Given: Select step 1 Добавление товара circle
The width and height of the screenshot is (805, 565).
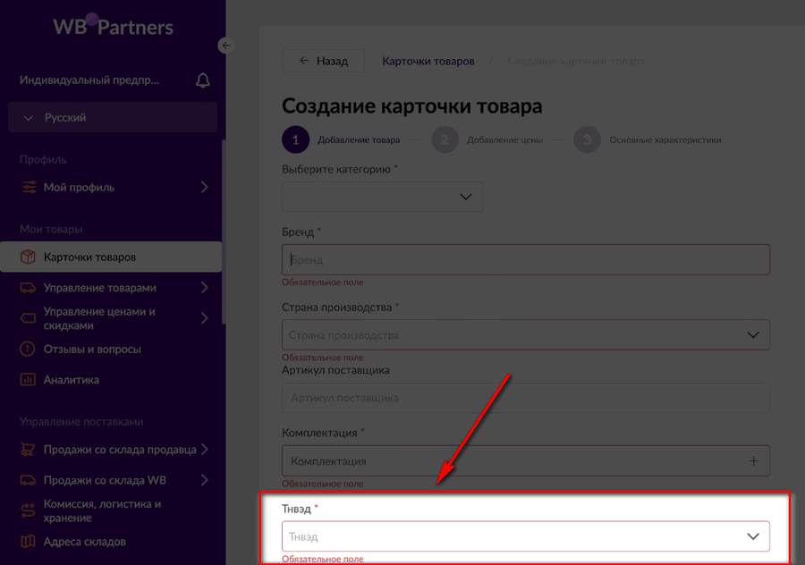Looking at the screenshot, I should 295,139.
